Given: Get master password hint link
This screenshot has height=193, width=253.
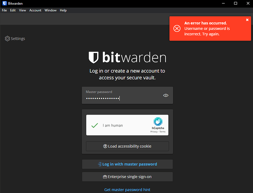Looking at the screenshot, I should (127, 190).
